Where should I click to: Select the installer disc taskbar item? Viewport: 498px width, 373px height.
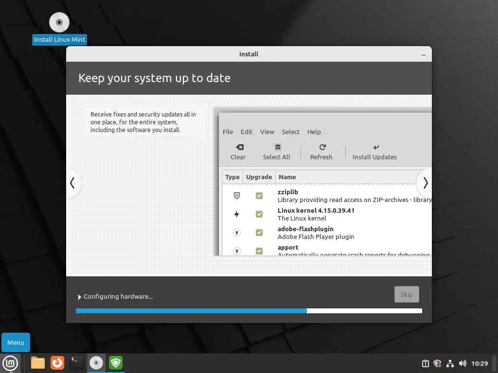(96, 363)
